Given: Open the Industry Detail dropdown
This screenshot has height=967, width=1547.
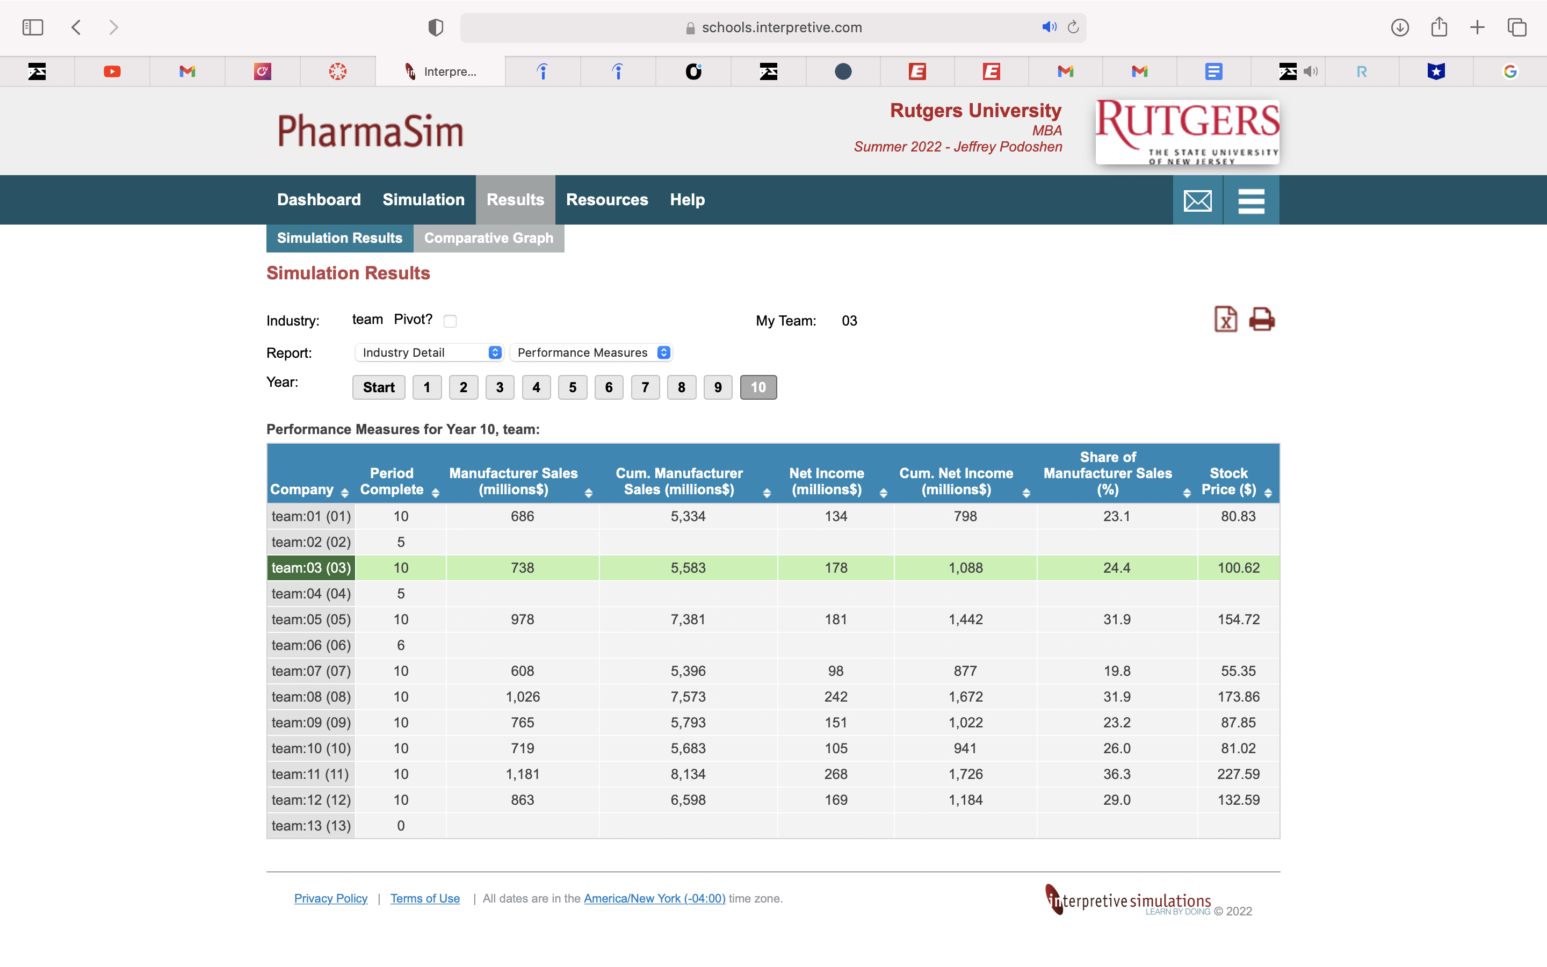Looking at the screenshot, I should (x=429, y=352).
